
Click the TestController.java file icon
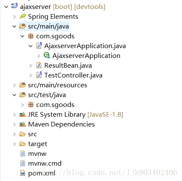coord(39,75)
